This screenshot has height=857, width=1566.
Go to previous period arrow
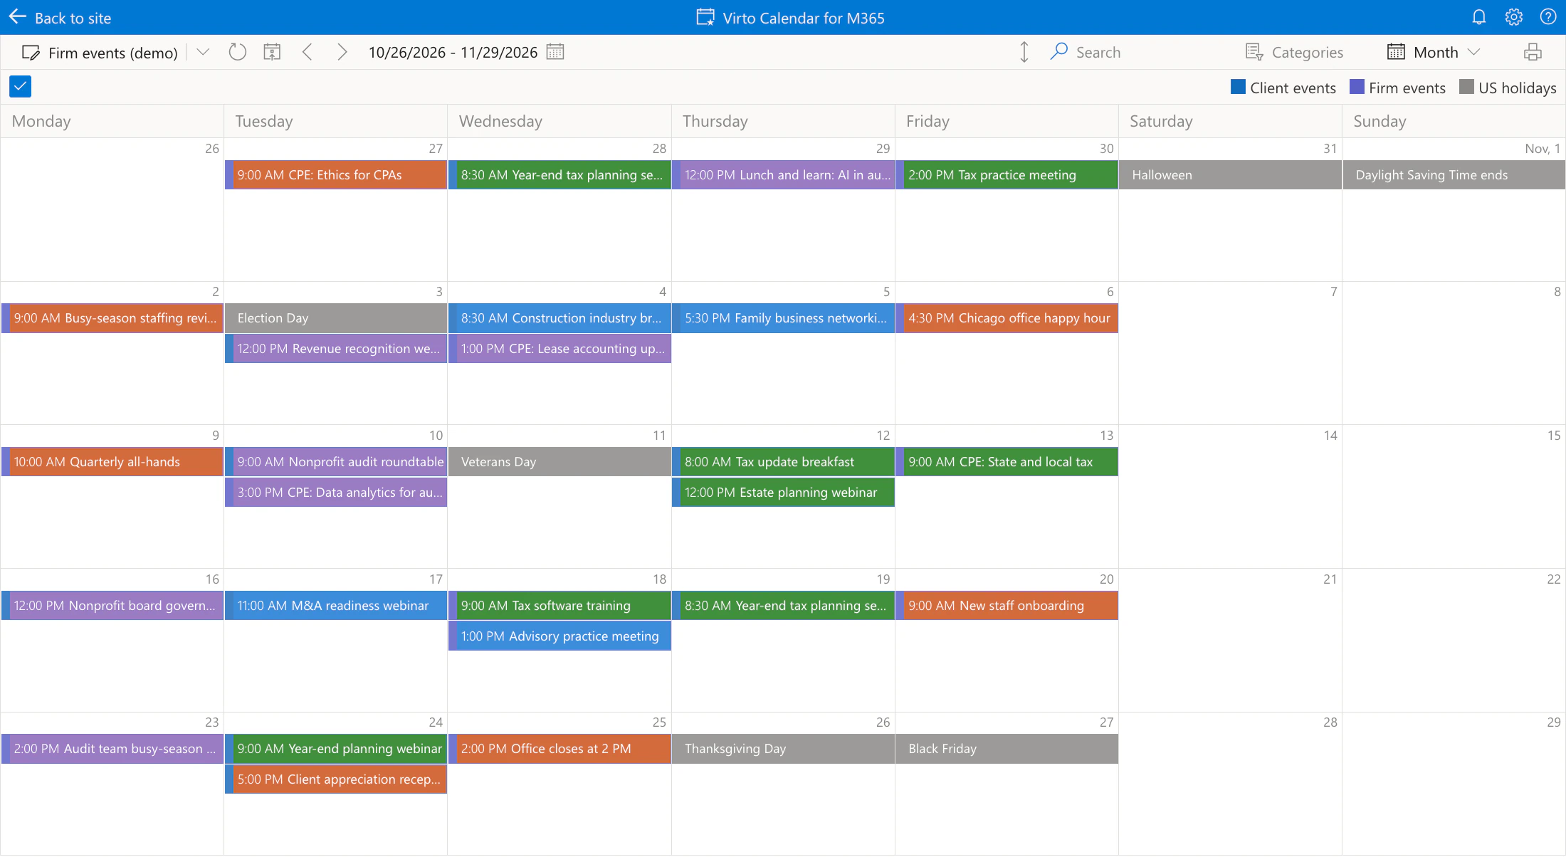tap(308, 52)
